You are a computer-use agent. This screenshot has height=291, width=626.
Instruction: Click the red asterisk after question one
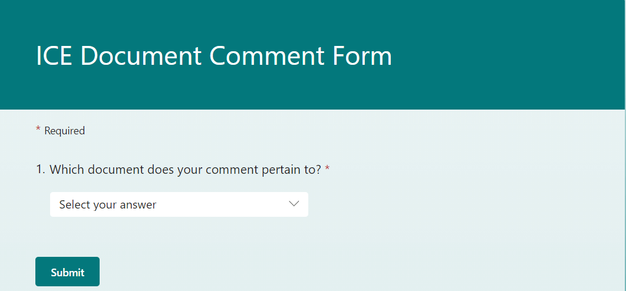coord(327,170)
